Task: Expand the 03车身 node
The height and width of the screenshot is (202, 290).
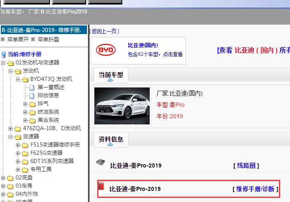Action: coord(3,186)
